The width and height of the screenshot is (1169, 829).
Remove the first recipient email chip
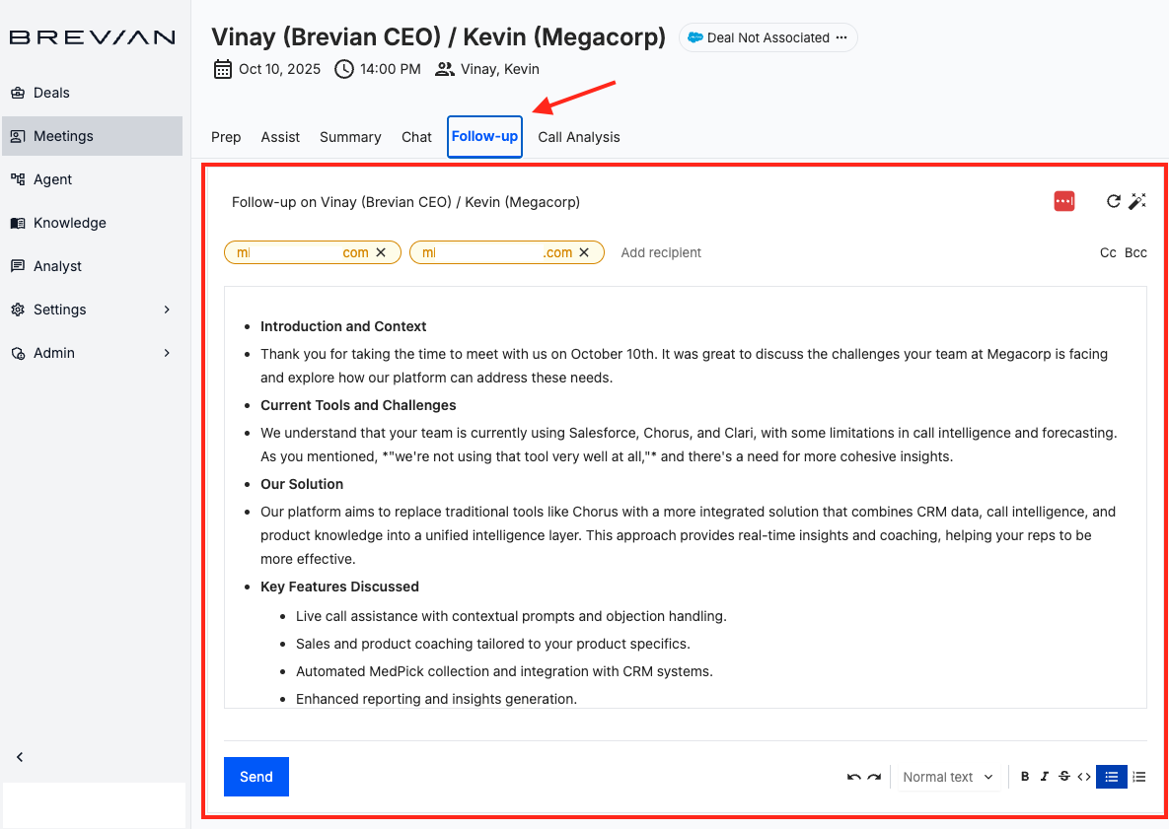[x=381, y=252]
